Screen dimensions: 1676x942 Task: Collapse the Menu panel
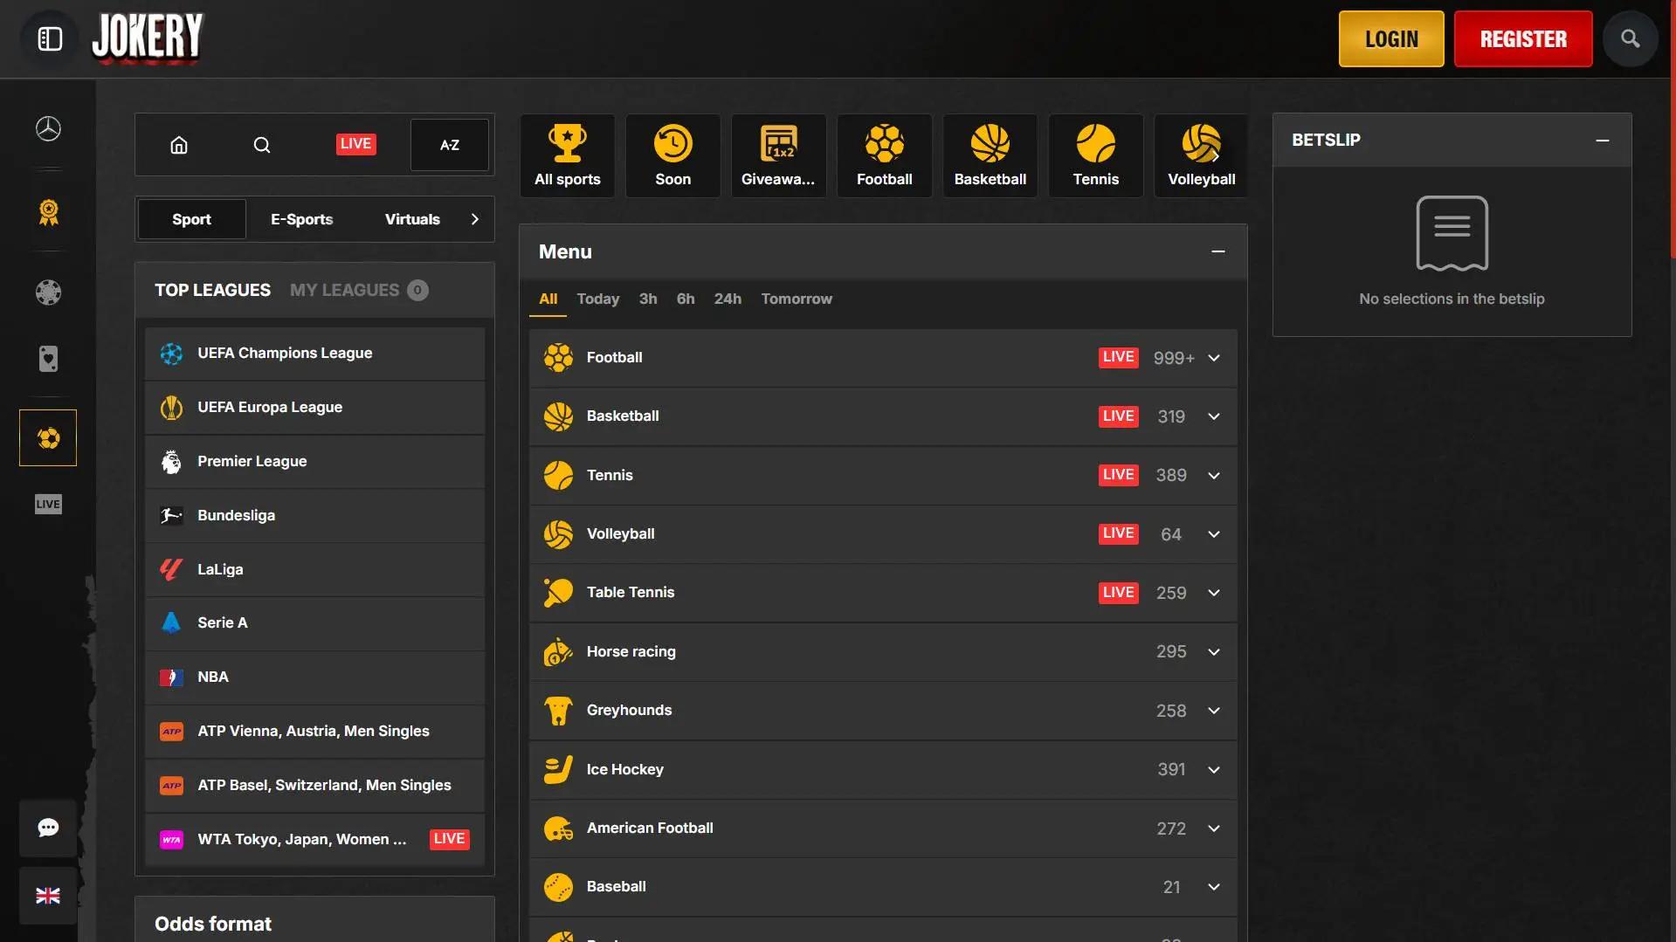click(x=1217, y=251)
